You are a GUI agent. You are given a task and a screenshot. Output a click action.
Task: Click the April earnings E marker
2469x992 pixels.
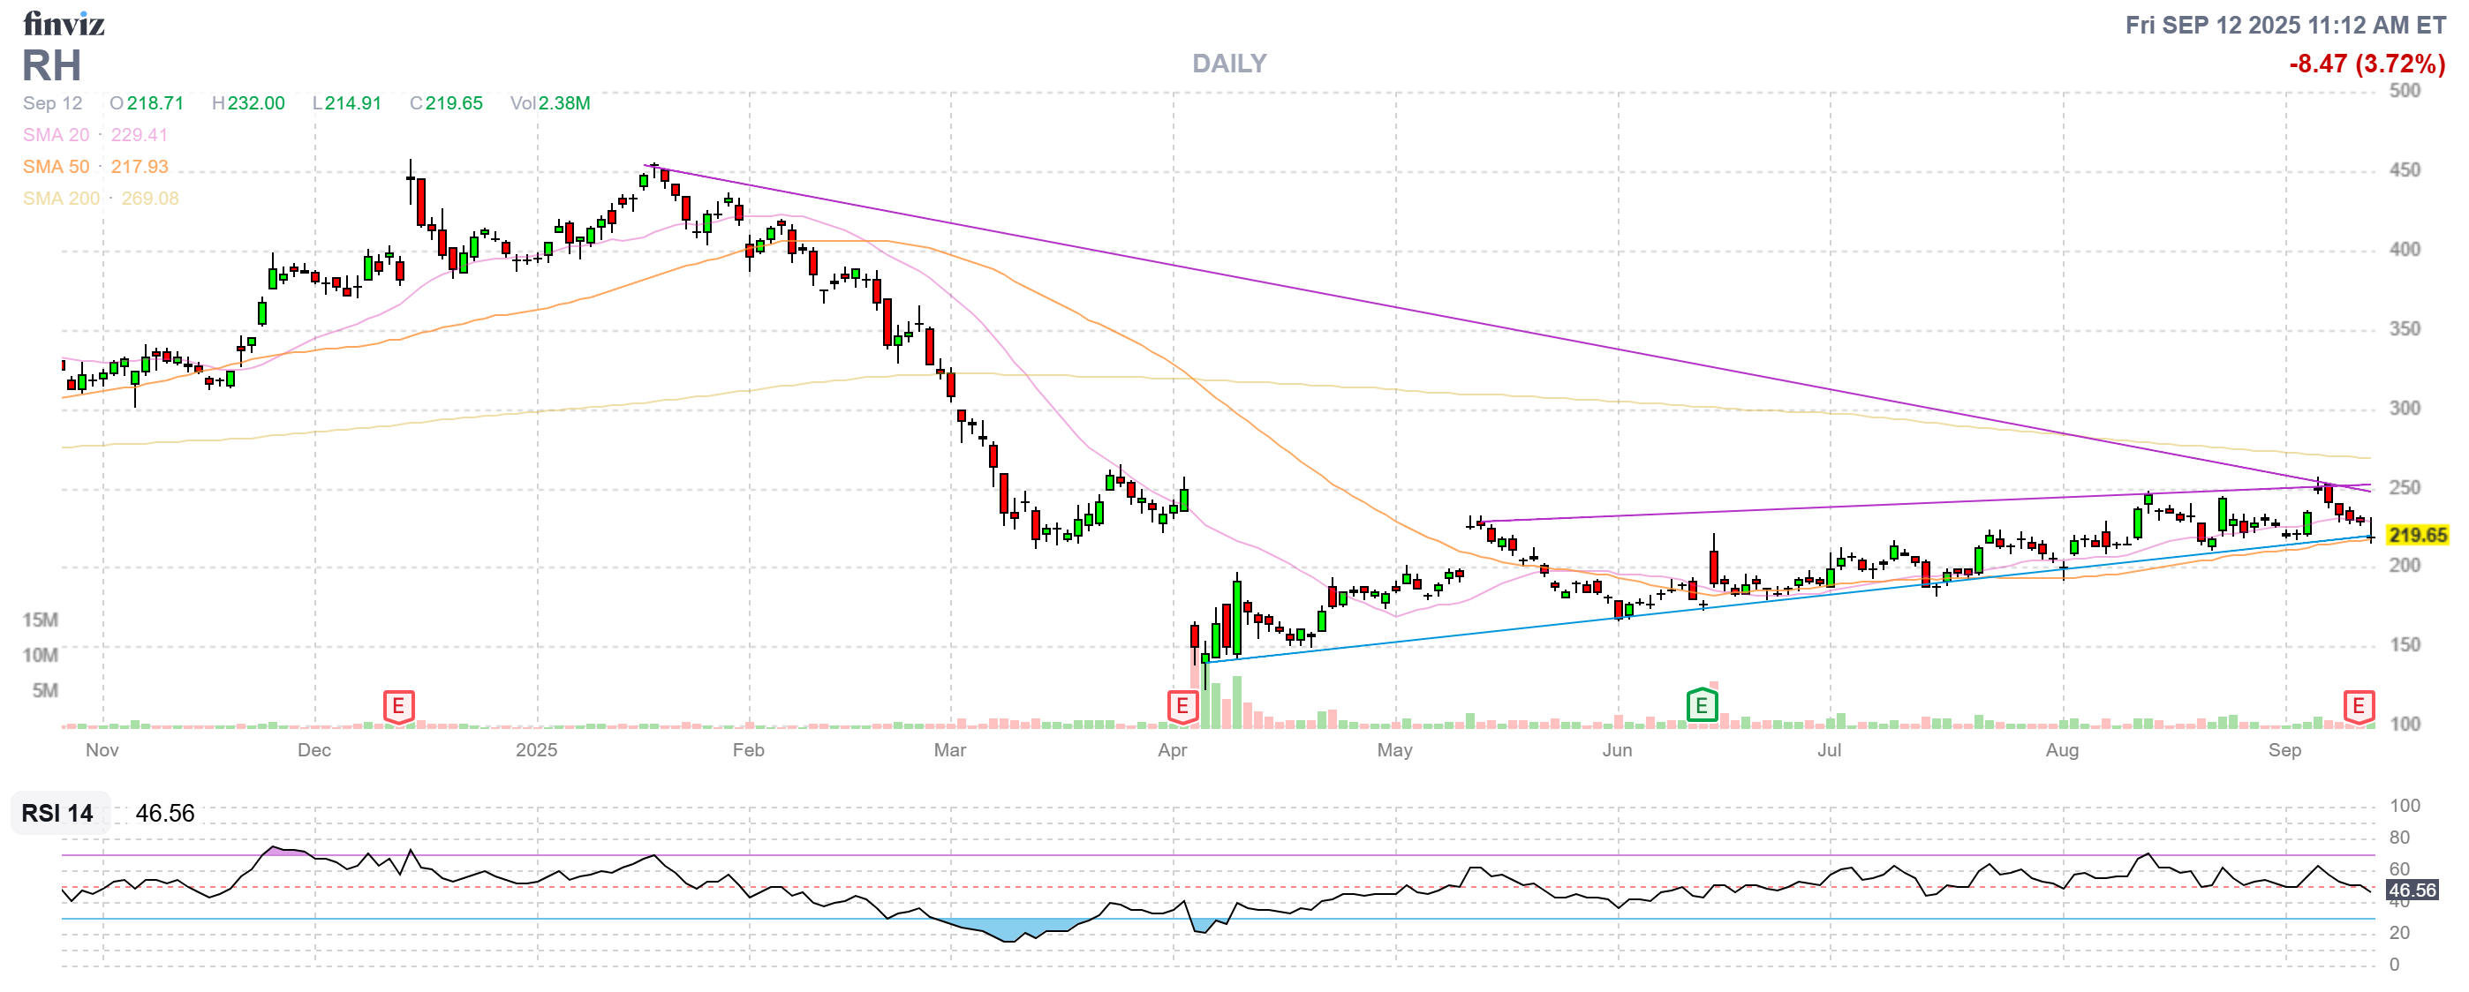(x=1182, y=707)
